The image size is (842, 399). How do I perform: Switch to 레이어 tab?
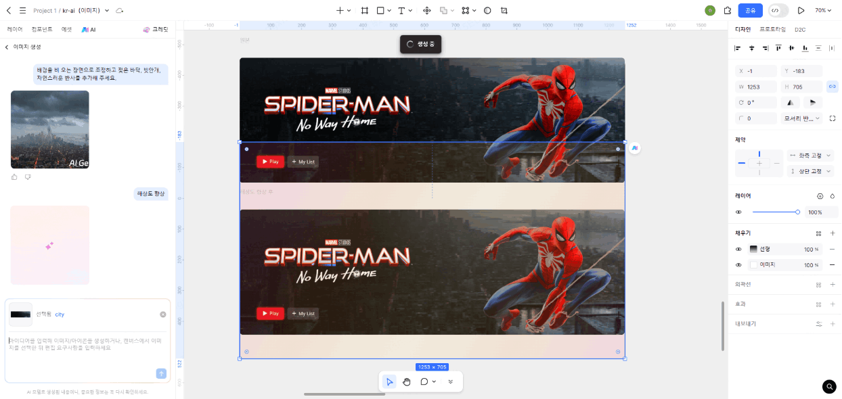point(14,30)
